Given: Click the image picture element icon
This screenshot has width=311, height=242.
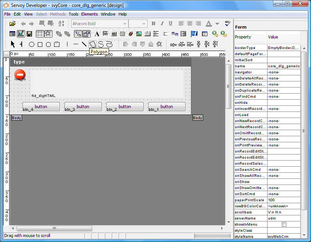Looking at the screenshot, I should click(x=139, y=34).
